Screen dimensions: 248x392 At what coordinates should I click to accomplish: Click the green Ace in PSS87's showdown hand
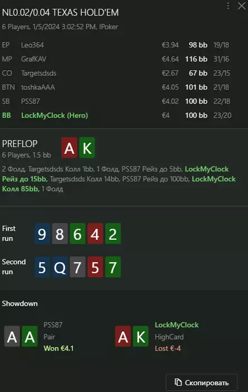(x=30, y=336)
